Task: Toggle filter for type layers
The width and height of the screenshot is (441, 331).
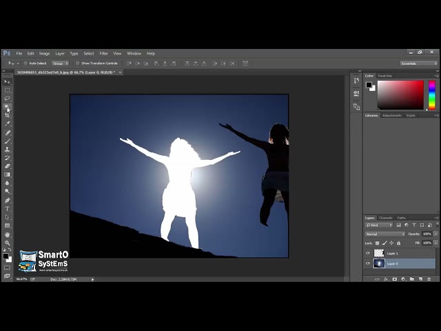Action: [414, 225]
